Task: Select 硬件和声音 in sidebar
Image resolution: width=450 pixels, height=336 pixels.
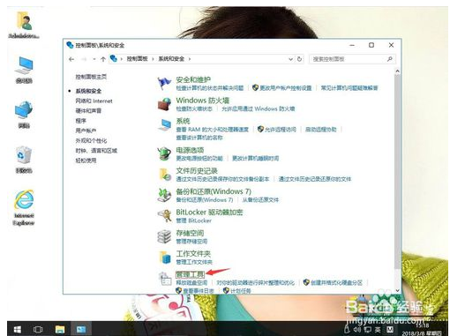Action: [x=88, y=111]
